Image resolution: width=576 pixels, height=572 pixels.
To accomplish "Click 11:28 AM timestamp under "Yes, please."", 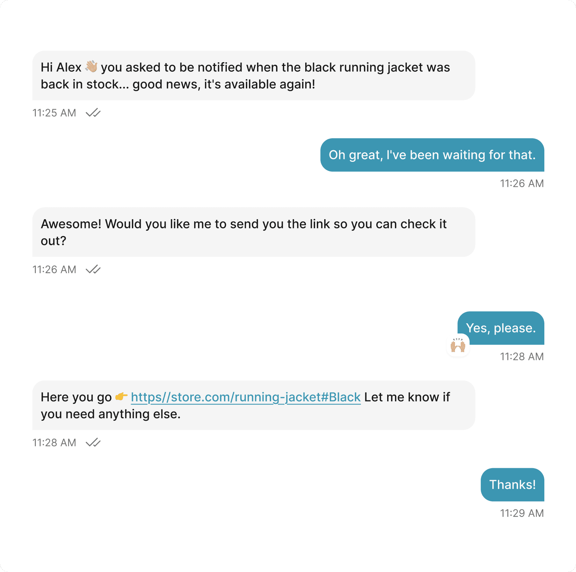I will pos(522,357).
